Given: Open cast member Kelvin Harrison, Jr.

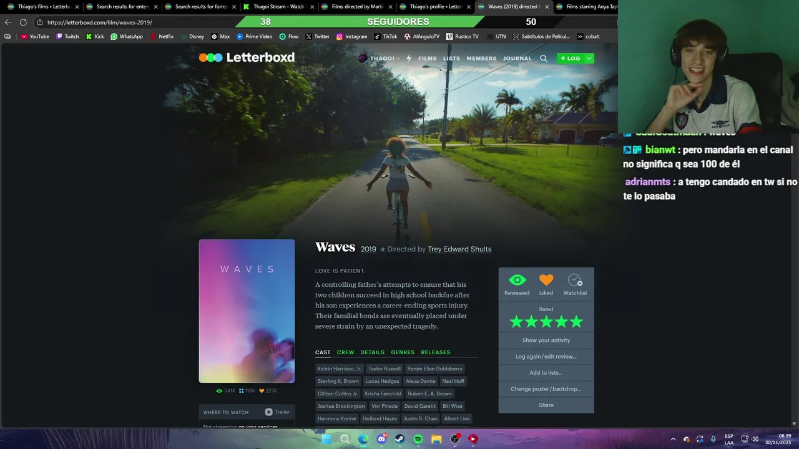Looking at the screenshot, I should pos(340,369).
